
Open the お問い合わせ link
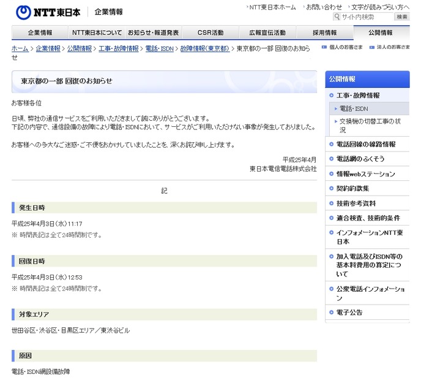[324, 7]
